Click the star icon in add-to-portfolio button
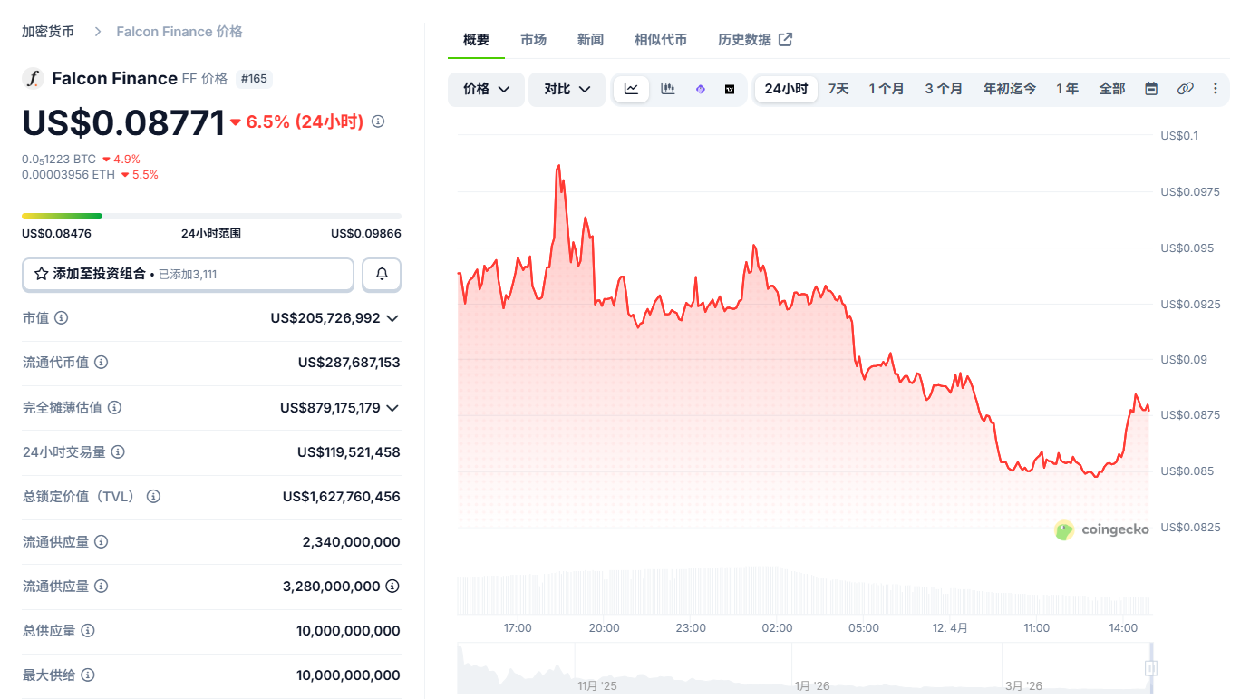The image size is (1250, 699). pos(41,274)
